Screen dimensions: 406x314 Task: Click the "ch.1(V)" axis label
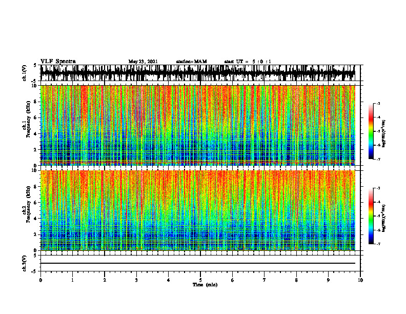(x=25, y=73)
